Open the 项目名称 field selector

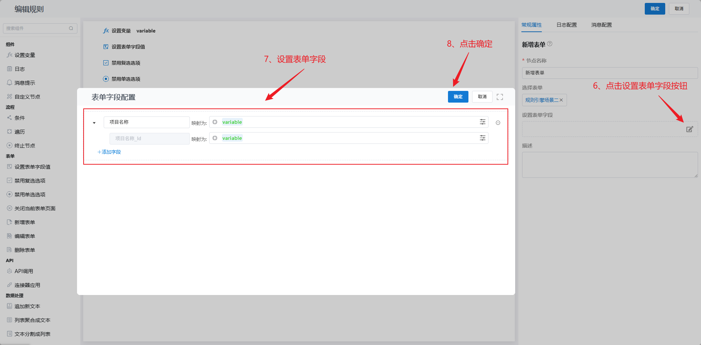point(146,122)
